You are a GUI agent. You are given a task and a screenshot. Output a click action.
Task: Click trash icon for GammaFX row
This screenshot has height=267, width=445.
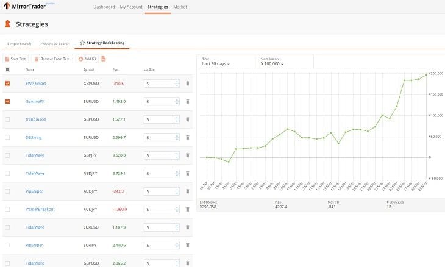(x=188, y=101)
